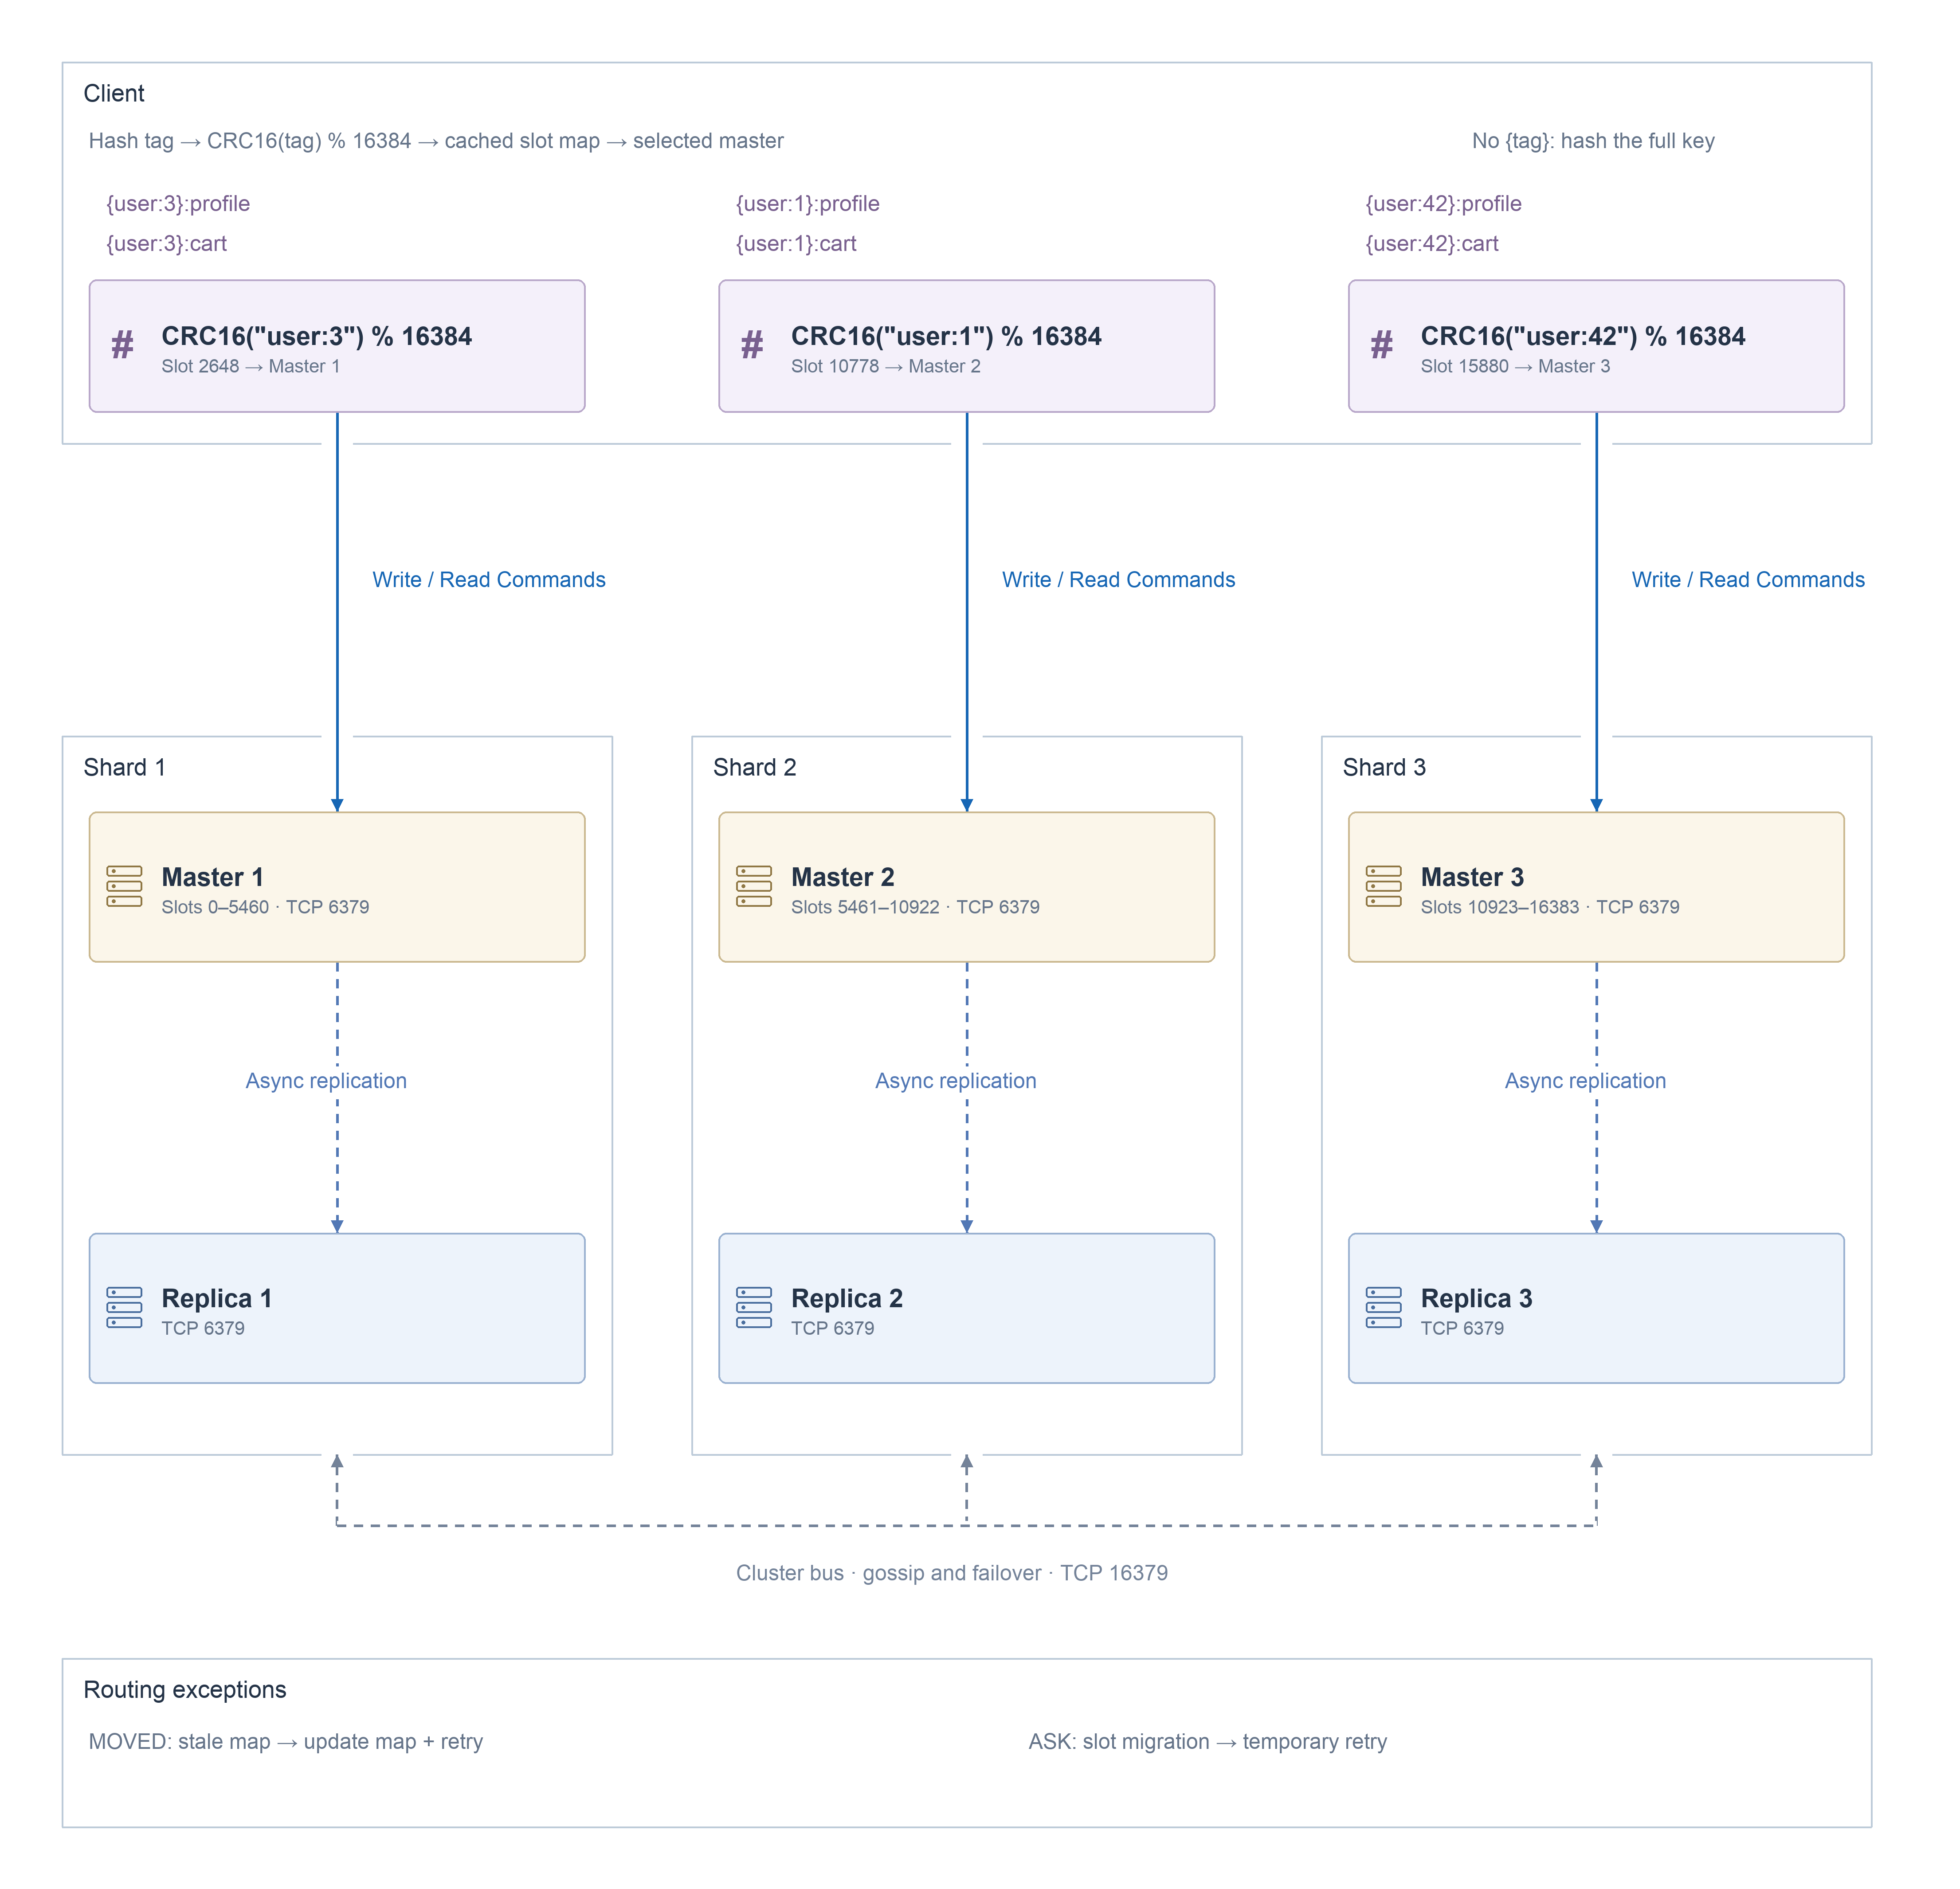Click the Routing exceptions group label
Screen dimensions: 1960x1889
coord(185,1689)
